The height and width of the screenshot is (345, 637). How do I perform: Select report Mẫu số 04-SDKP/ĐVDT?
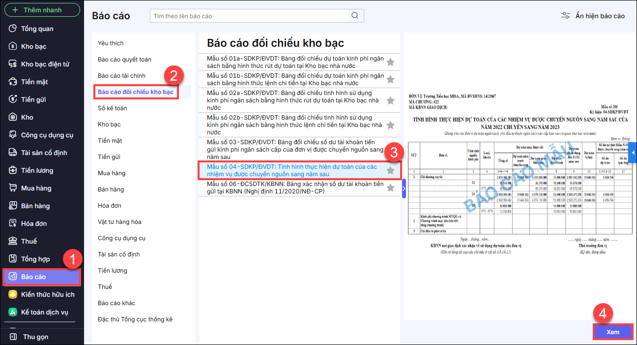[x=300, y=170]
